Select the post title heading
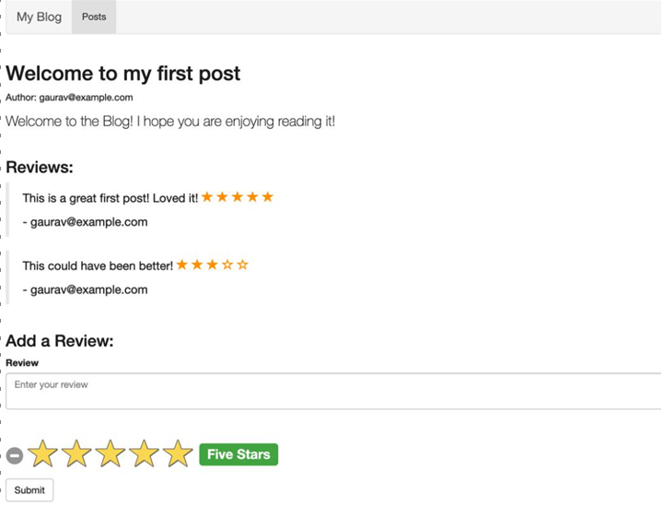 (122, 74)
